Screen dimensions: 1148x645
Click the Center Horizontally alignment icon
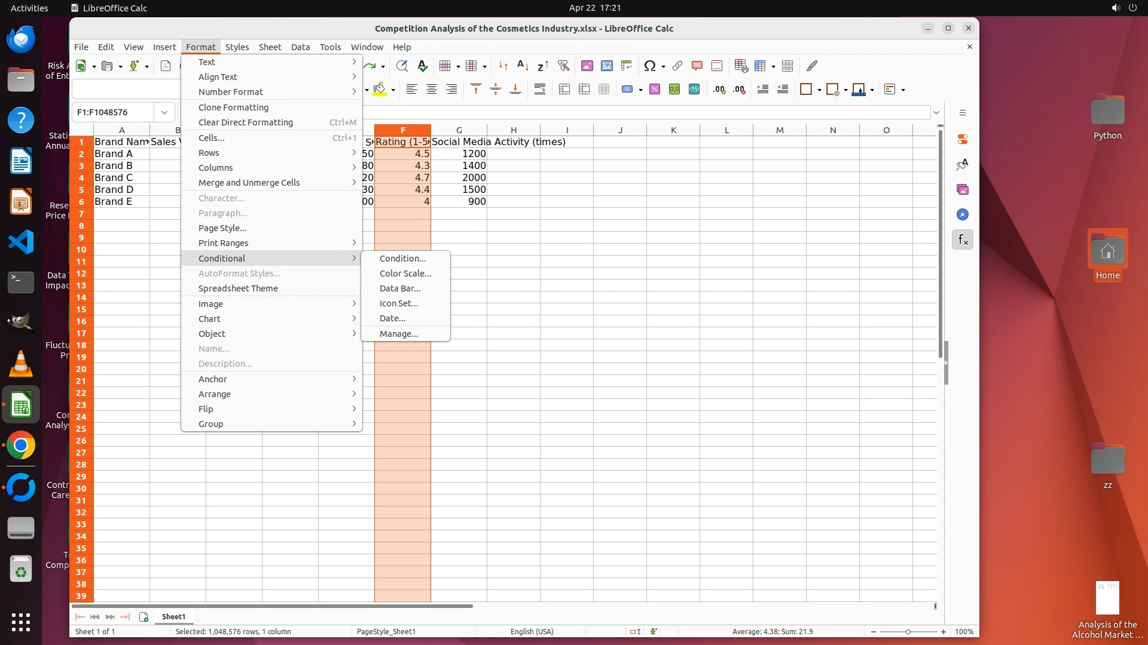(x=431, y=90)
